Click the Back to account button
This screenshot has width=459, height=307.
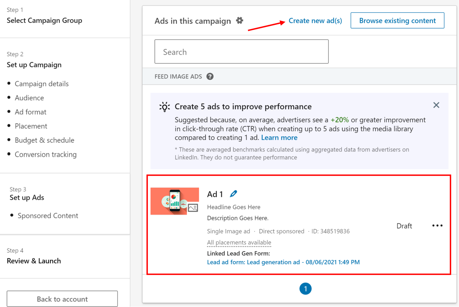(62, 299)
